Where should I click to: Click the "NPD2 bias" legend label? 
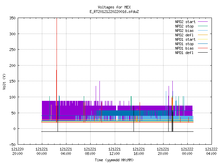(x=184, y=31)
